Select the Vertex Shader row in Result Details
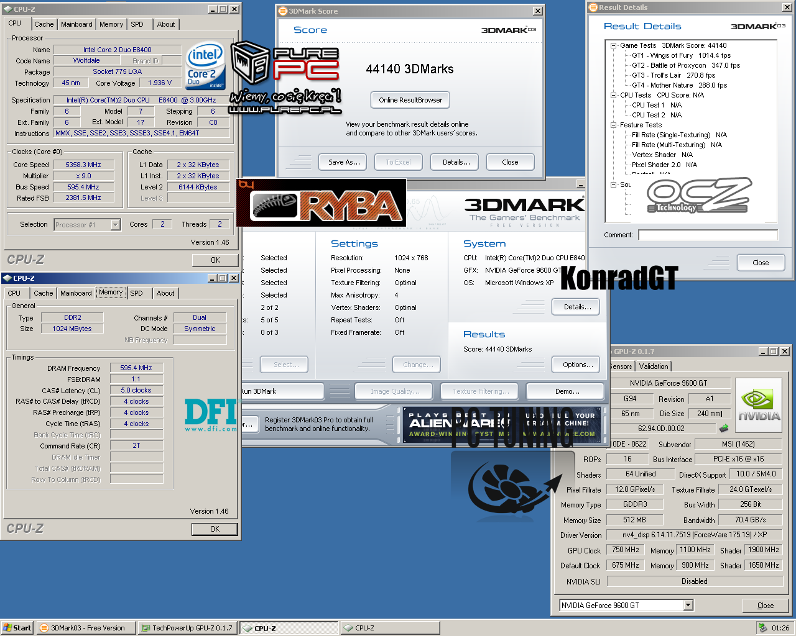Screen dimensions: 796x636 (x=662, y=155)
